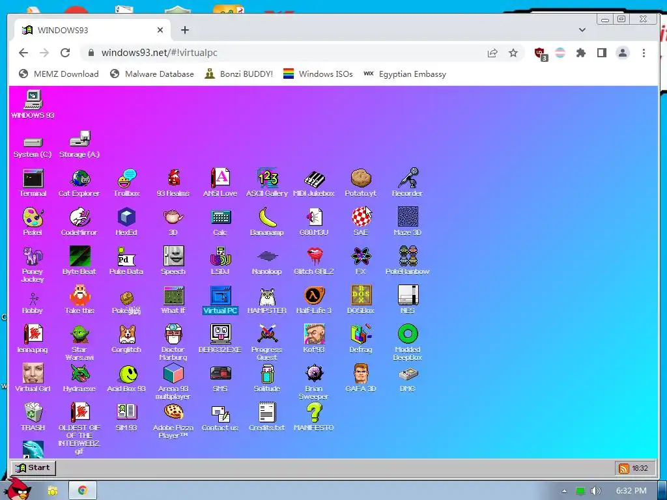Open Credits.txt document
The height and width of the screenshot is (500, 667).
coord(266,417)
